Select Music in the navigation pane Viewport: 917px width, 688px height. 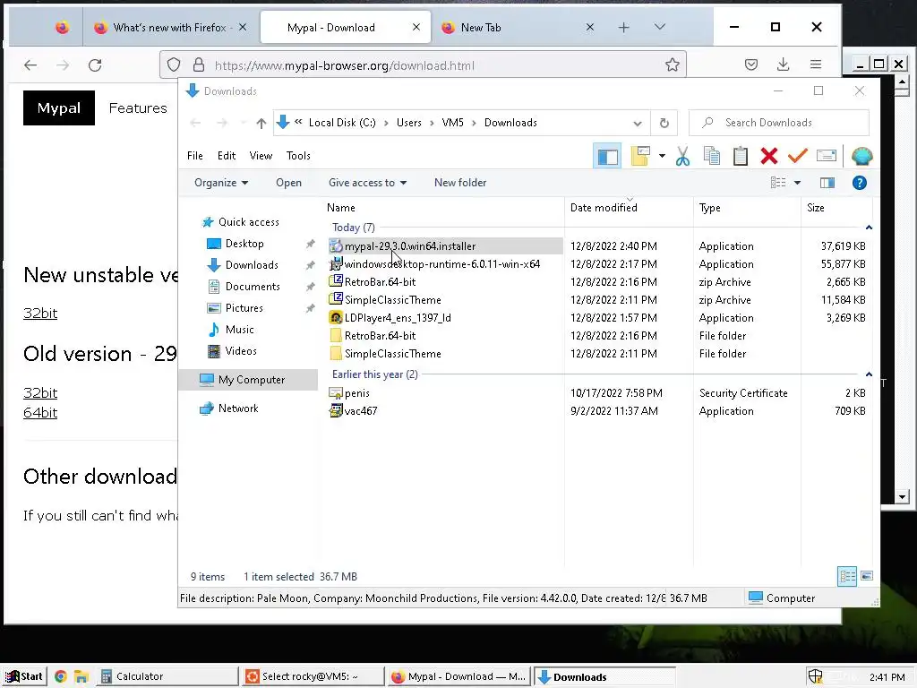(239, 330)
